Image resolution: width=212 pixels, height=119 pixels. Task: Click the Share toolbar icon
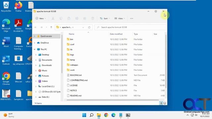85,19
